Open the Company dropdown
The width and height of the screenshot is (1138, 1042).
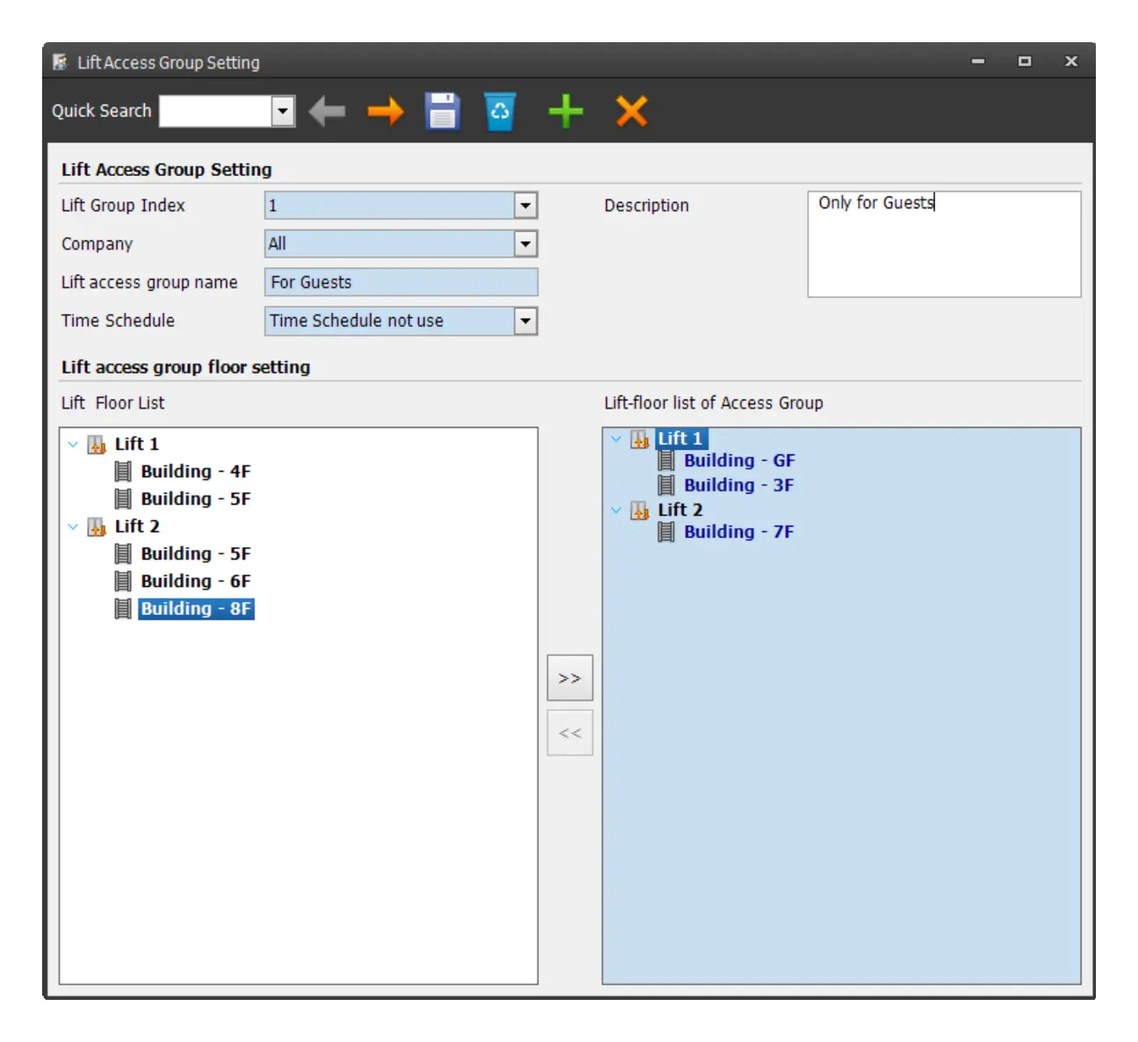point(525,244)
